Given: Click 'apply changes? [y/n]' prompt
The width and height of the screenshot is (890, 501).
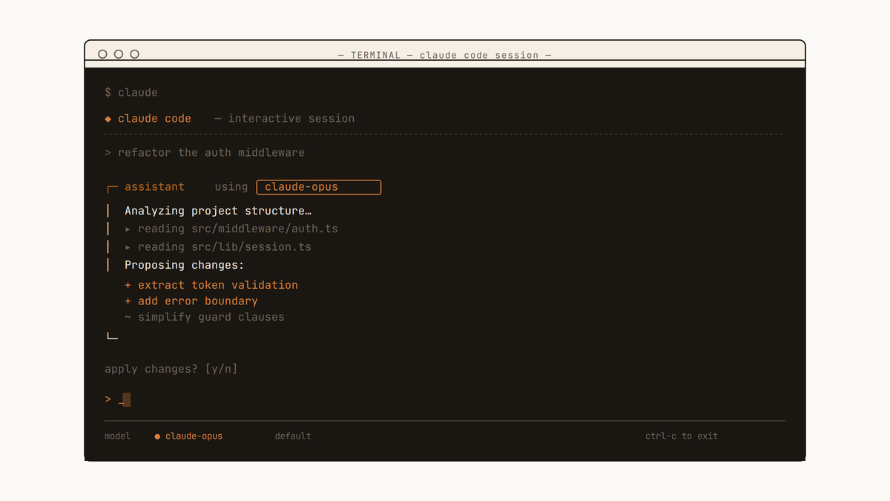Looking at the screenshot, I should click(x=171, y=369).
